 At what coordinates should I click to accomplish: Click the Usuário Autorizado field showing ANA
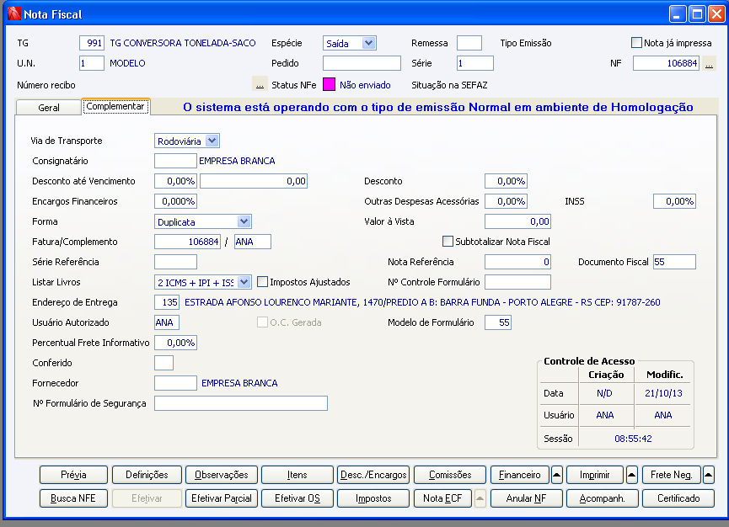point(166,322)
